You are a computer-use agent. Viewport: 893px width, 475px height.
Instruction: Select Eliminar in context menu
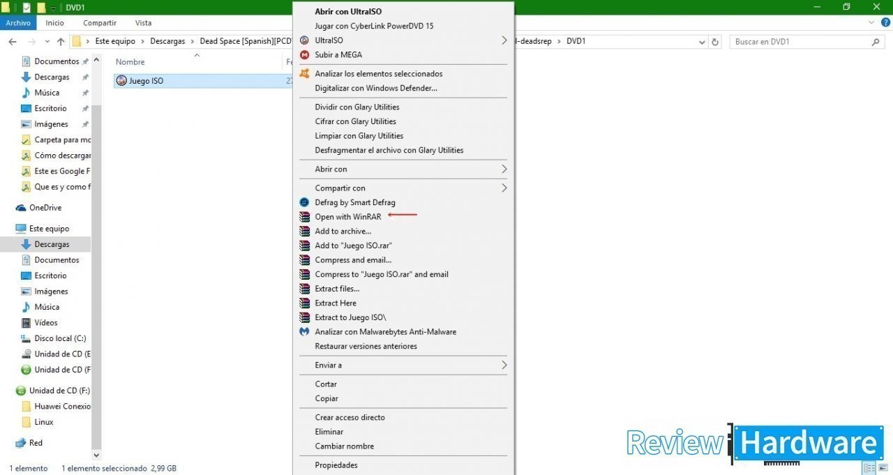point(329,432)
